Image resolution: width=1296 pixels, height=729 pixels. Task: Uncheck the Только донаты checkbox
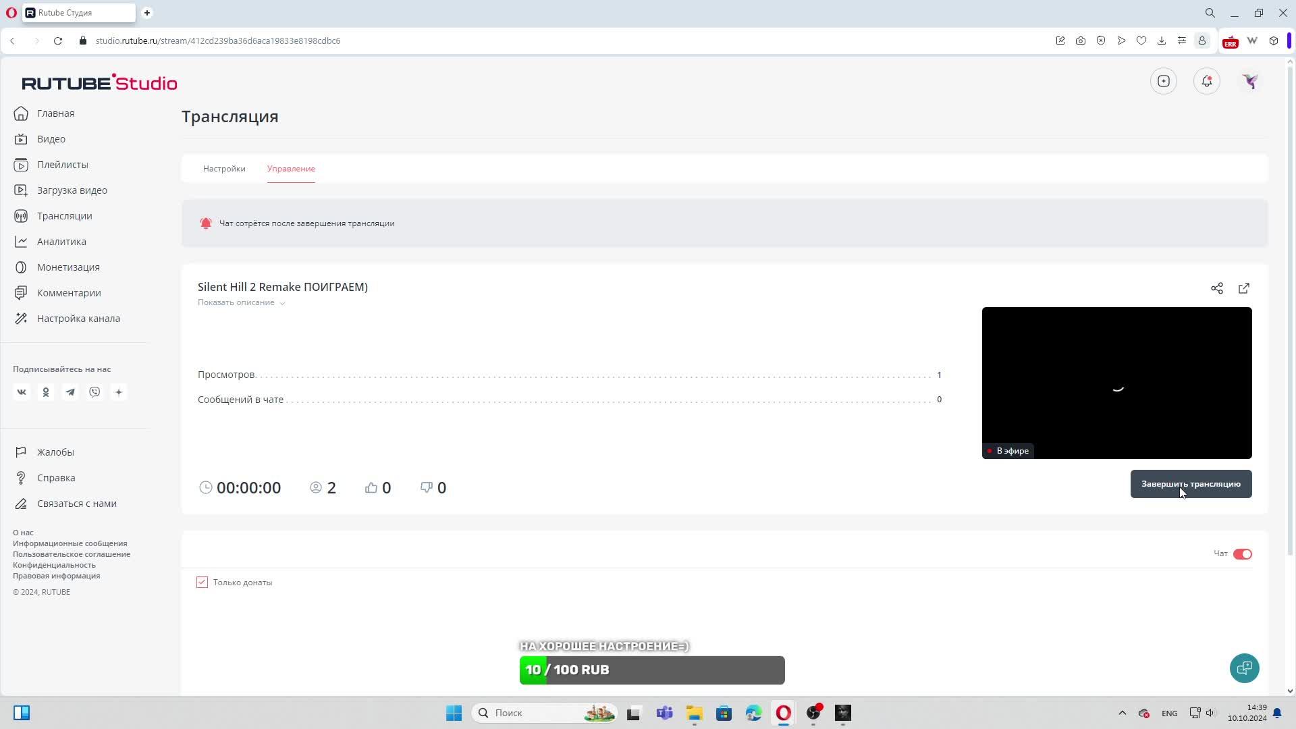pos(202,582)
